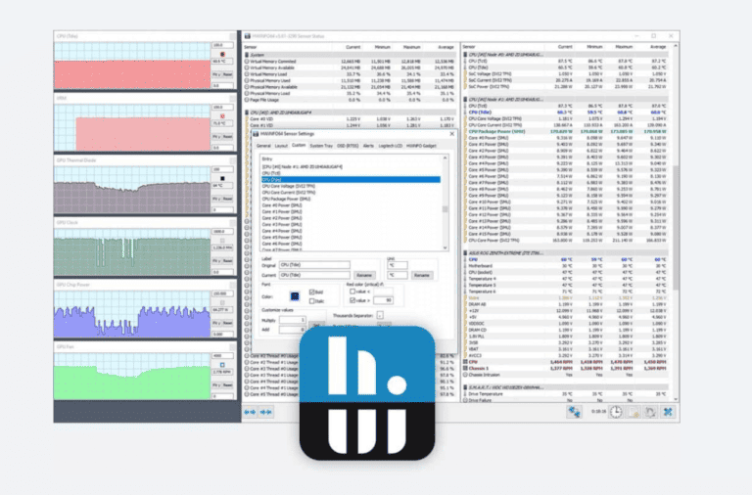Viewport: 752px width, 495px height.
Task: Click the Motherboard temperature row
Action: [566, 265]
